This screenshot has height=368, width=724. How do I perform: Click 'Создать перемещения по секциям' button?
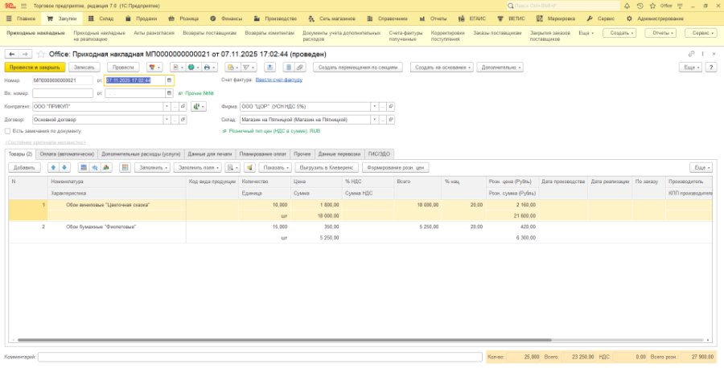click(x=358, y=67)
